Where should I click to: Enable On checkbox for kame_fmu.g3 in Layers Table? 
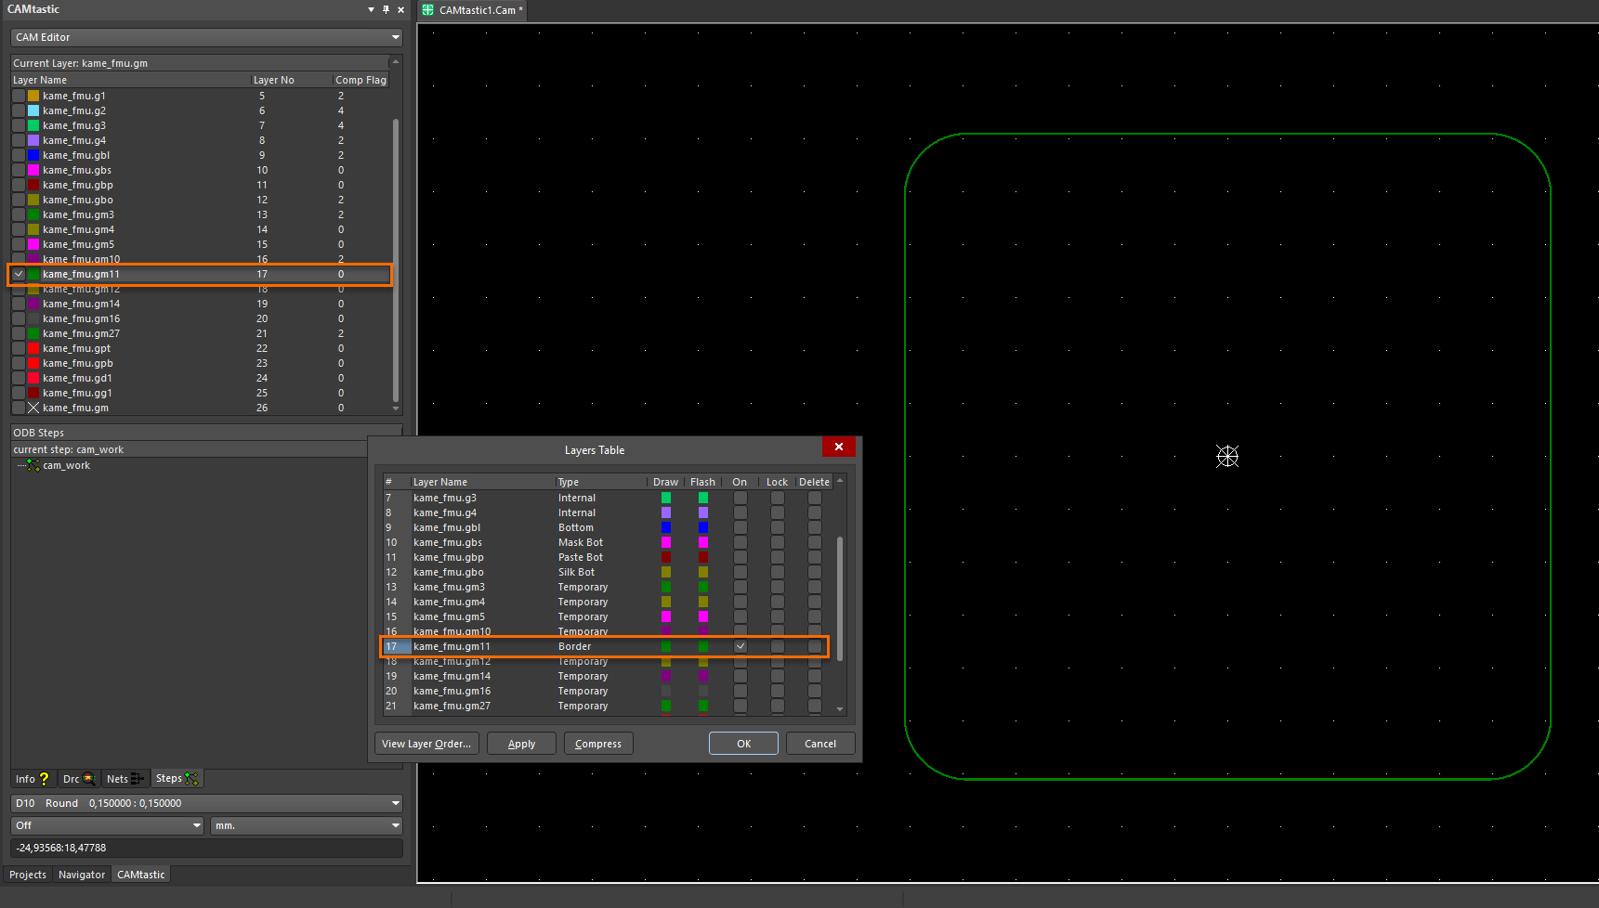[x=741, y=498]
